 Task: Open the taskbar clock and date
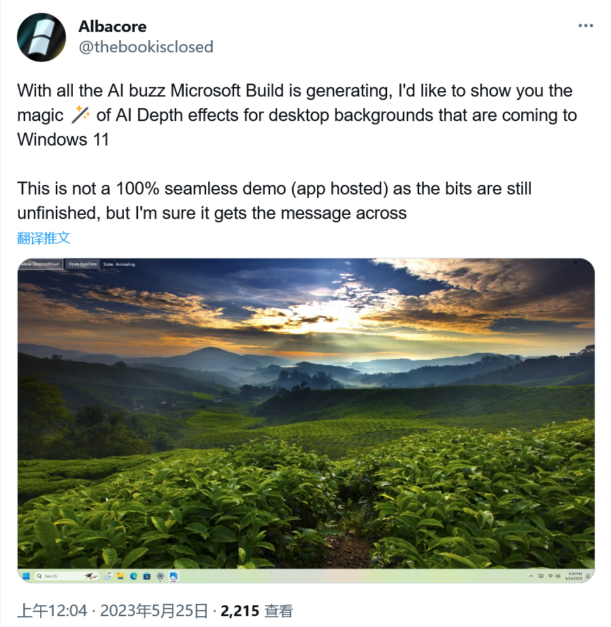[574, 576]
